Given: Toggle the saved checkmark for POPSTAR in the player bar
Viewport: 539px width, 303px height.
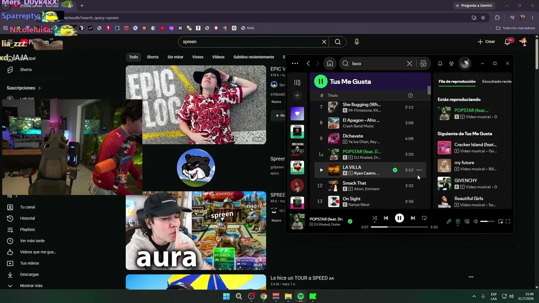Looking at the screenshot, I should pyautogui.click(x=350, y=221).
